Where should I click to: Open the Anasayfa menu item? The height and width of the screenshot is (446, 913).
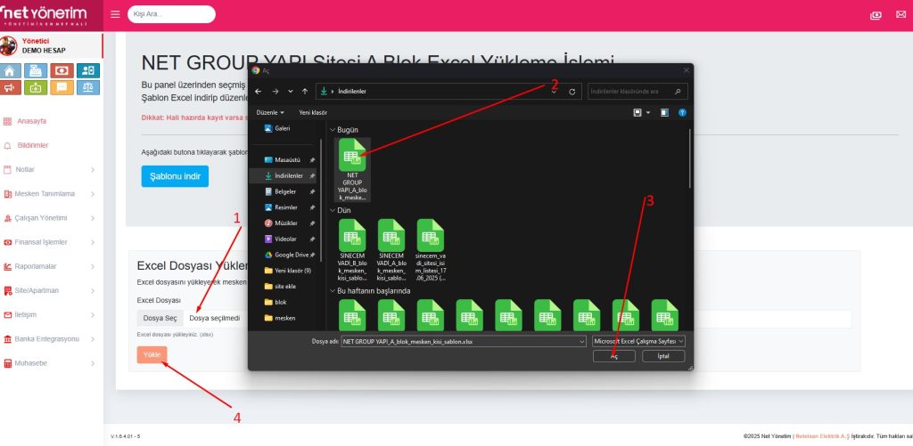(x=32, y=121)
